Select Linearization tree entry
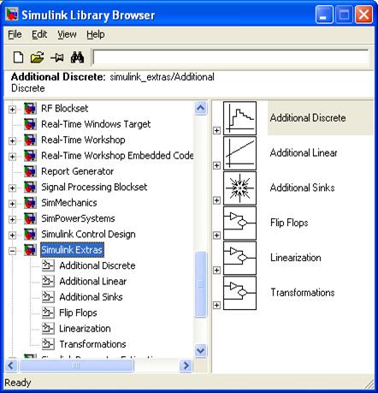Image resolution: width=378 pixels, height=393 pixels. [85, 329]
